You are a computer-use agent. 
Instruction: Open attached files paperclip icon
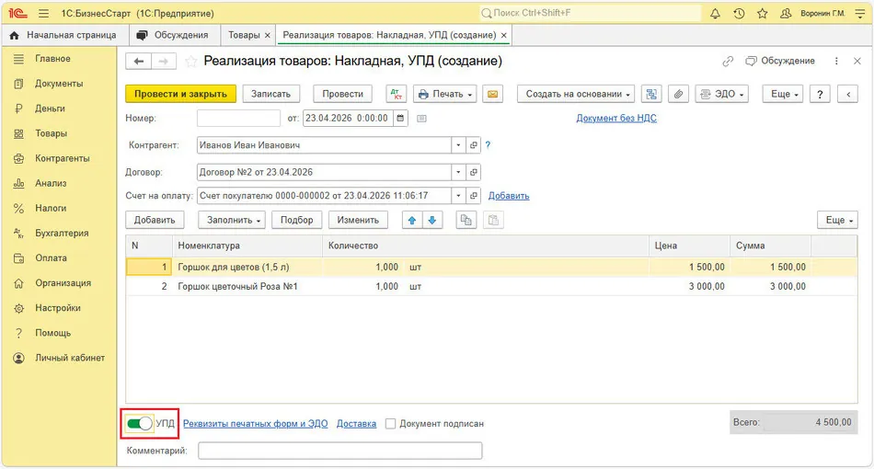click(x=678, y=94)
